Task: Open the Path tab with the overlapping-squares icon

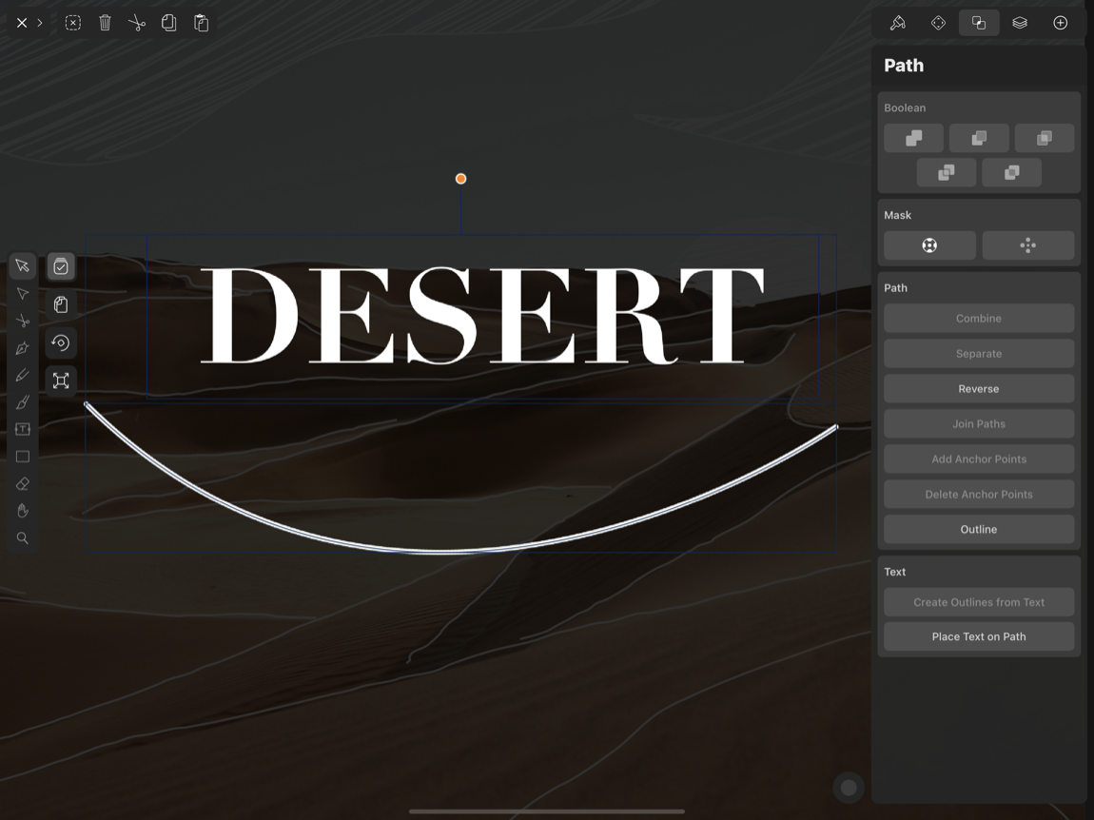Action: (979, 23)
